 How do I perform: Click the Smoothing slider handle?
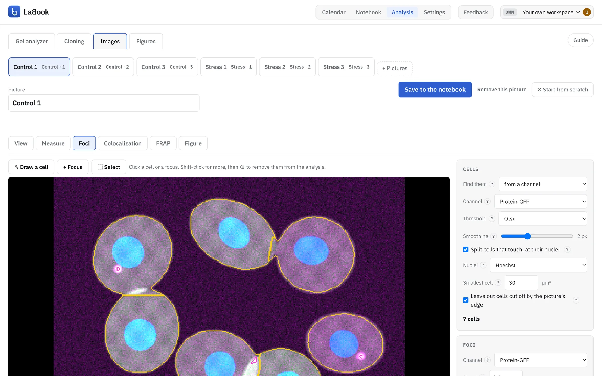coord(527,236)
